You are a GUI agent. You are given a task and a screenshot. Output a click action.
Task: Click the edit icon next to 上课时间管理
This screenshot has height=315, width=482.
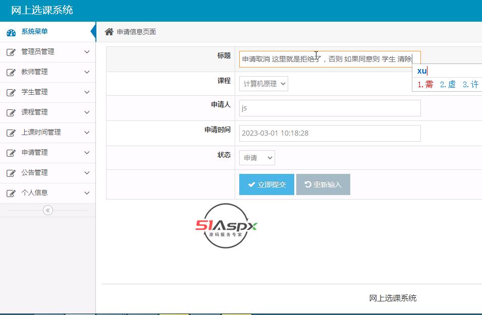point(11,133)
